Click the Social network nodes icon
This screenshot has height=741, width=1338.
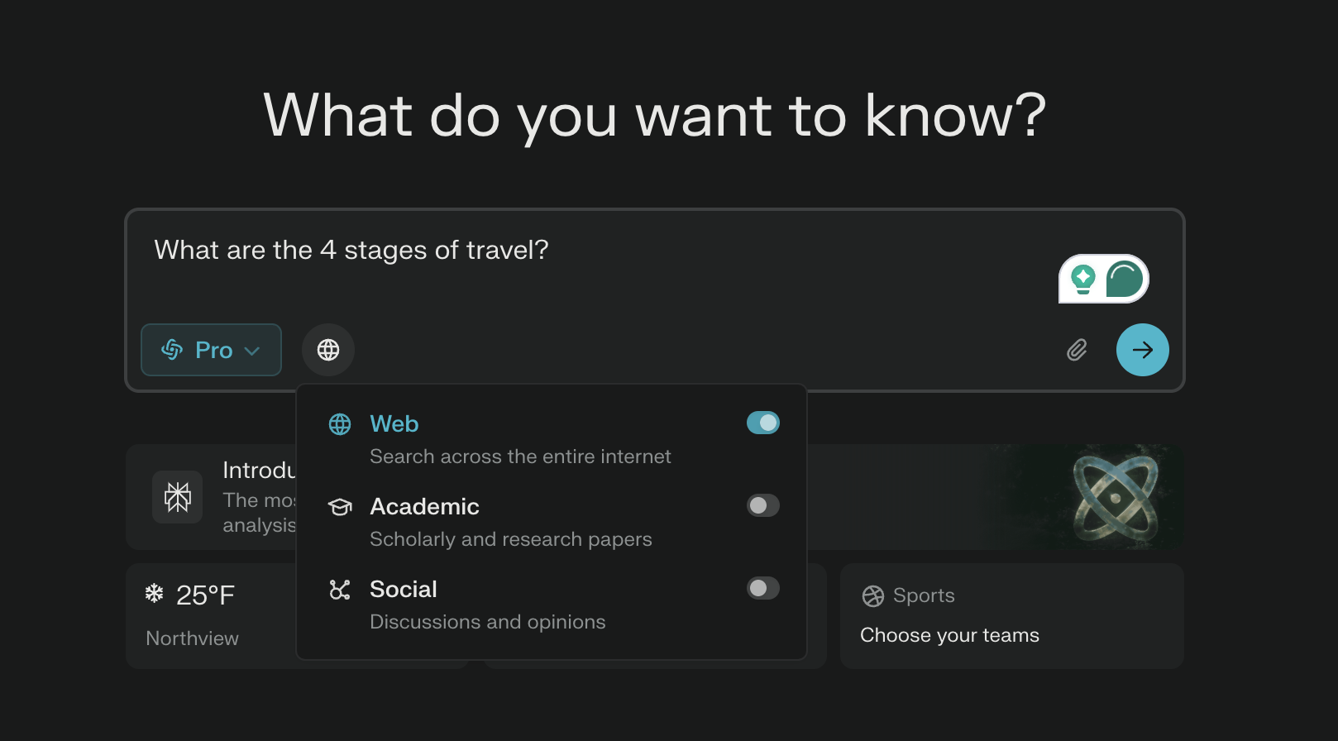[x=340, y=589]
